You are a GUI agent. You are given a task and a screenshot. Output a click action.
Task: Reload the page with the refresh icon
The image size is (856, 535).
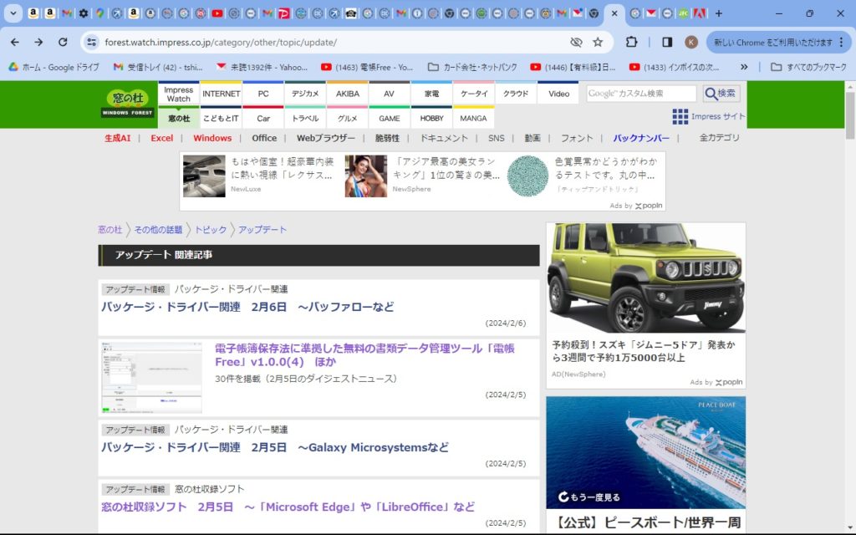pos(63,42)
